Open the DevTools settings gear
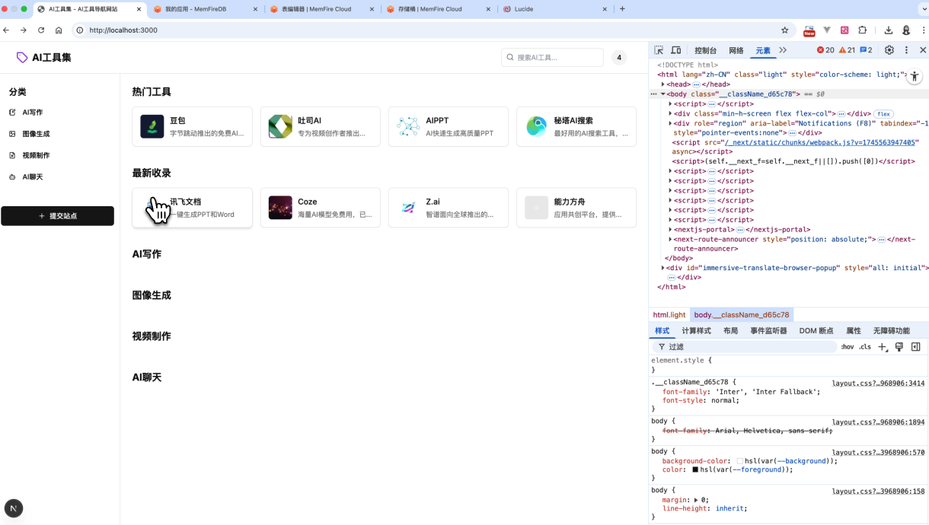The width and height of the screenshot is (929, 525). tap(889, 50)
